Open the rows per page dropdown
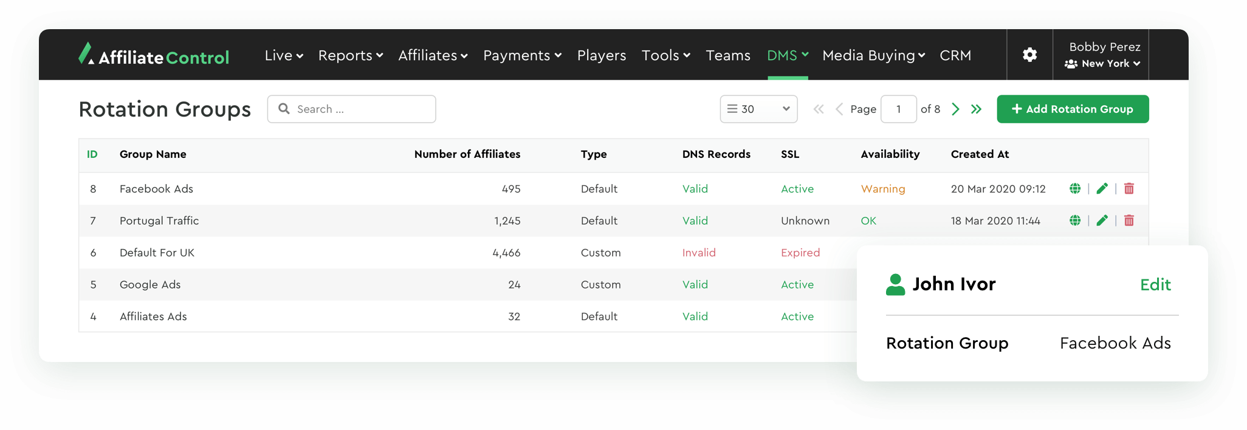1247x430 pixels. click(x=758, y=109)
